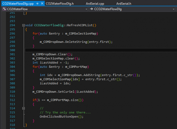
Task: Click the iLastAdded = idx statement
Action: pyautogui.click(x=55, y=83)
